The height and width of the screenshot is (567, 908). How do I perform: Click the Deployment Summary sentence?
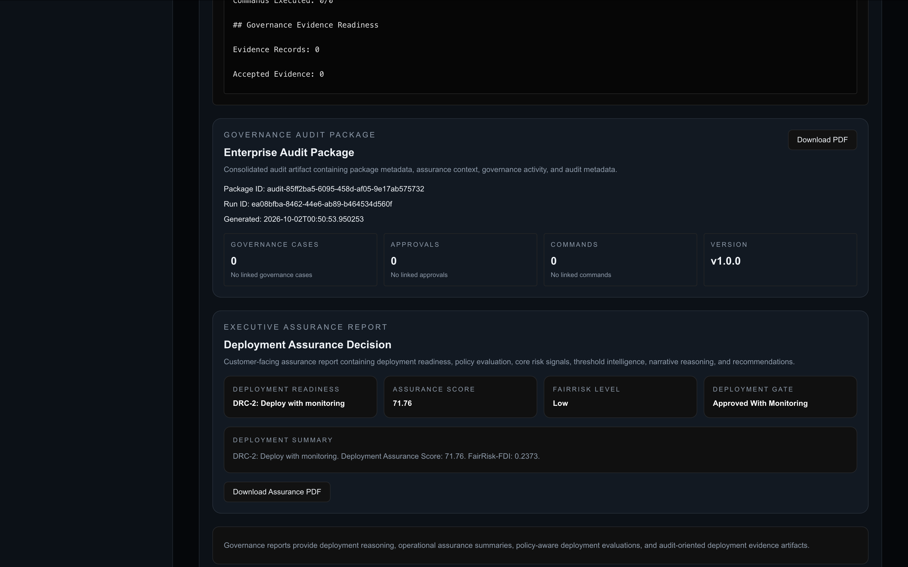click(x=386, y=456)
